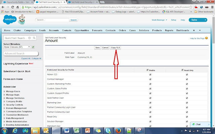This screenshot has width=215, height=134.
Task: Click the volume icon in the system tray
Action: tap(198, 131)
